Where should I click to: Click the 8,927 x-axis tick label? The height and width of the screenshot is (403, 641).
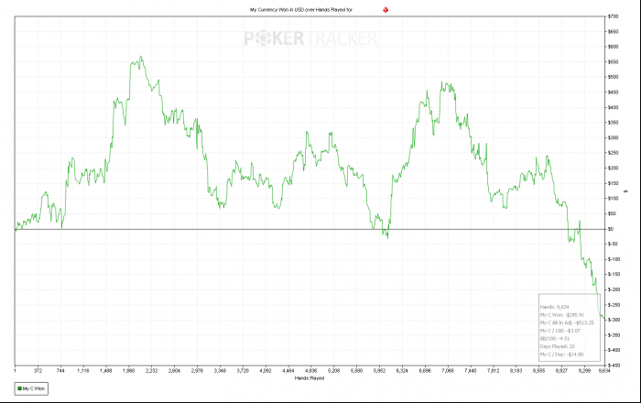coord(561,371)
